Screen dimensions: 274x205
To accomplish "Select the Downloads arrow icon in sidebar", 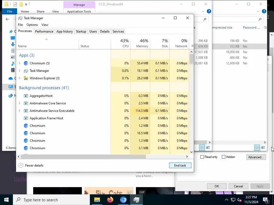I will click(13, 44).
